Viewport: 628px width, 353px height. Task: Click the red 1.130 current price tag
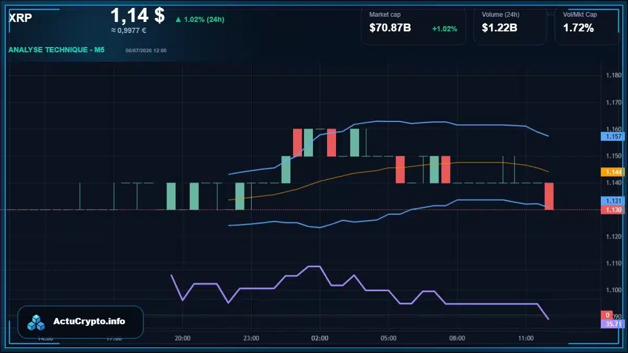coord(612,210)
